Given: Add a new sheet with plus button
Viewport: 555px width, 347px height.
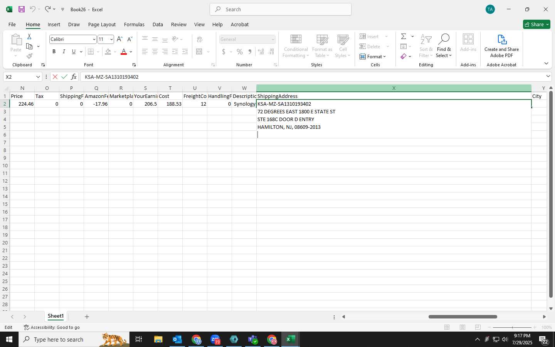Looking at the screenshot, I should (87, 317).
